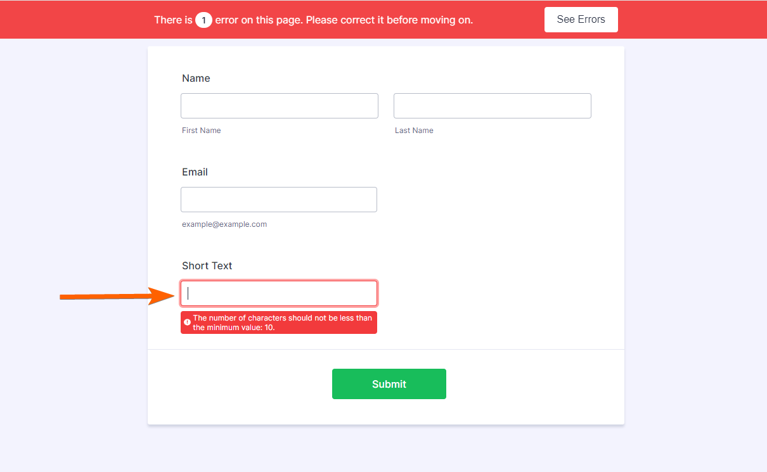
Task: Click the red minimum characters error message
Action: coord(282,322)
